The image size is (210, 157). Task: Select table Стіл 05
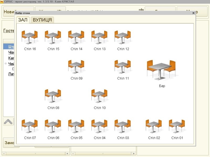(76, 126)
